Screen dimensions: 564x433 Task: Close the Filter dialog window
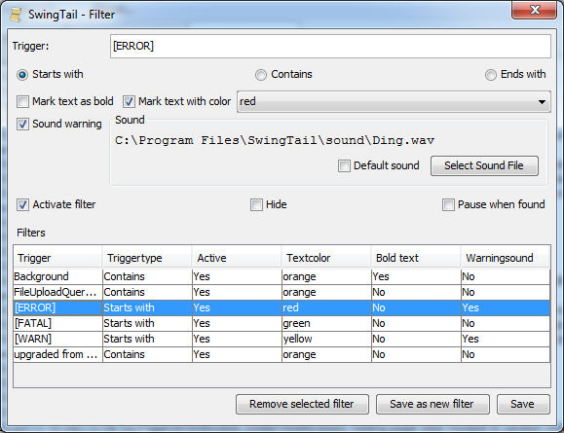point(534,10)
